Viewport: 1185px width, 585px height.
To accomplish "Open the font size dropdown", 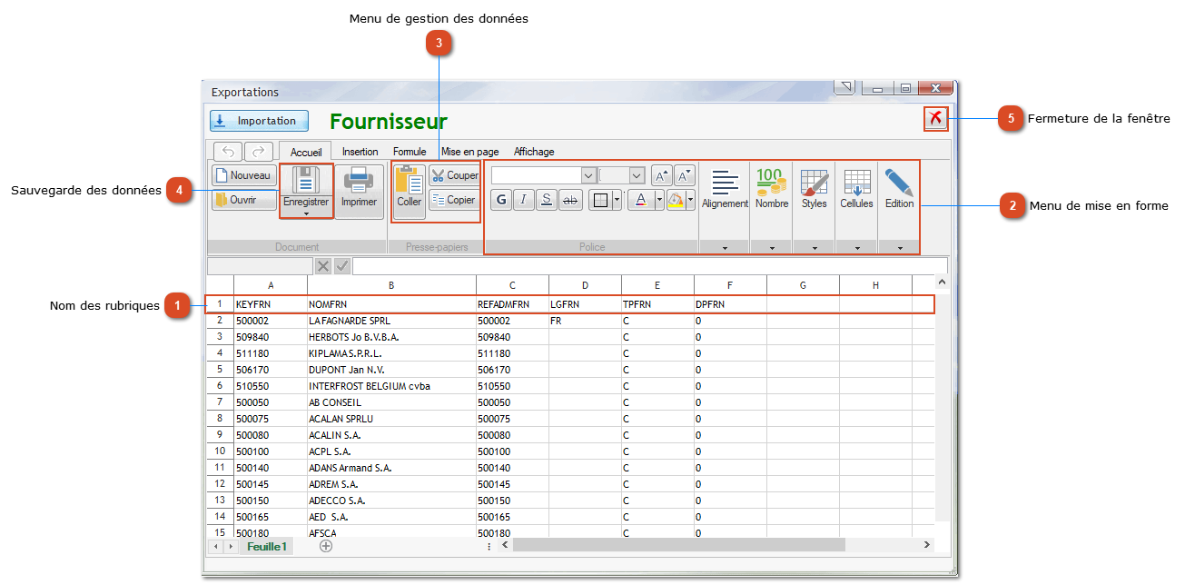I will pyautogui.click(x=637, y=175).
